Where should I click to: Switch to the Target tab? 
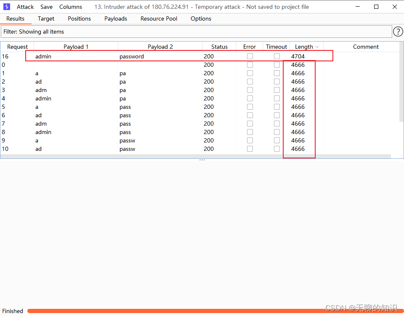pos(46,19)
